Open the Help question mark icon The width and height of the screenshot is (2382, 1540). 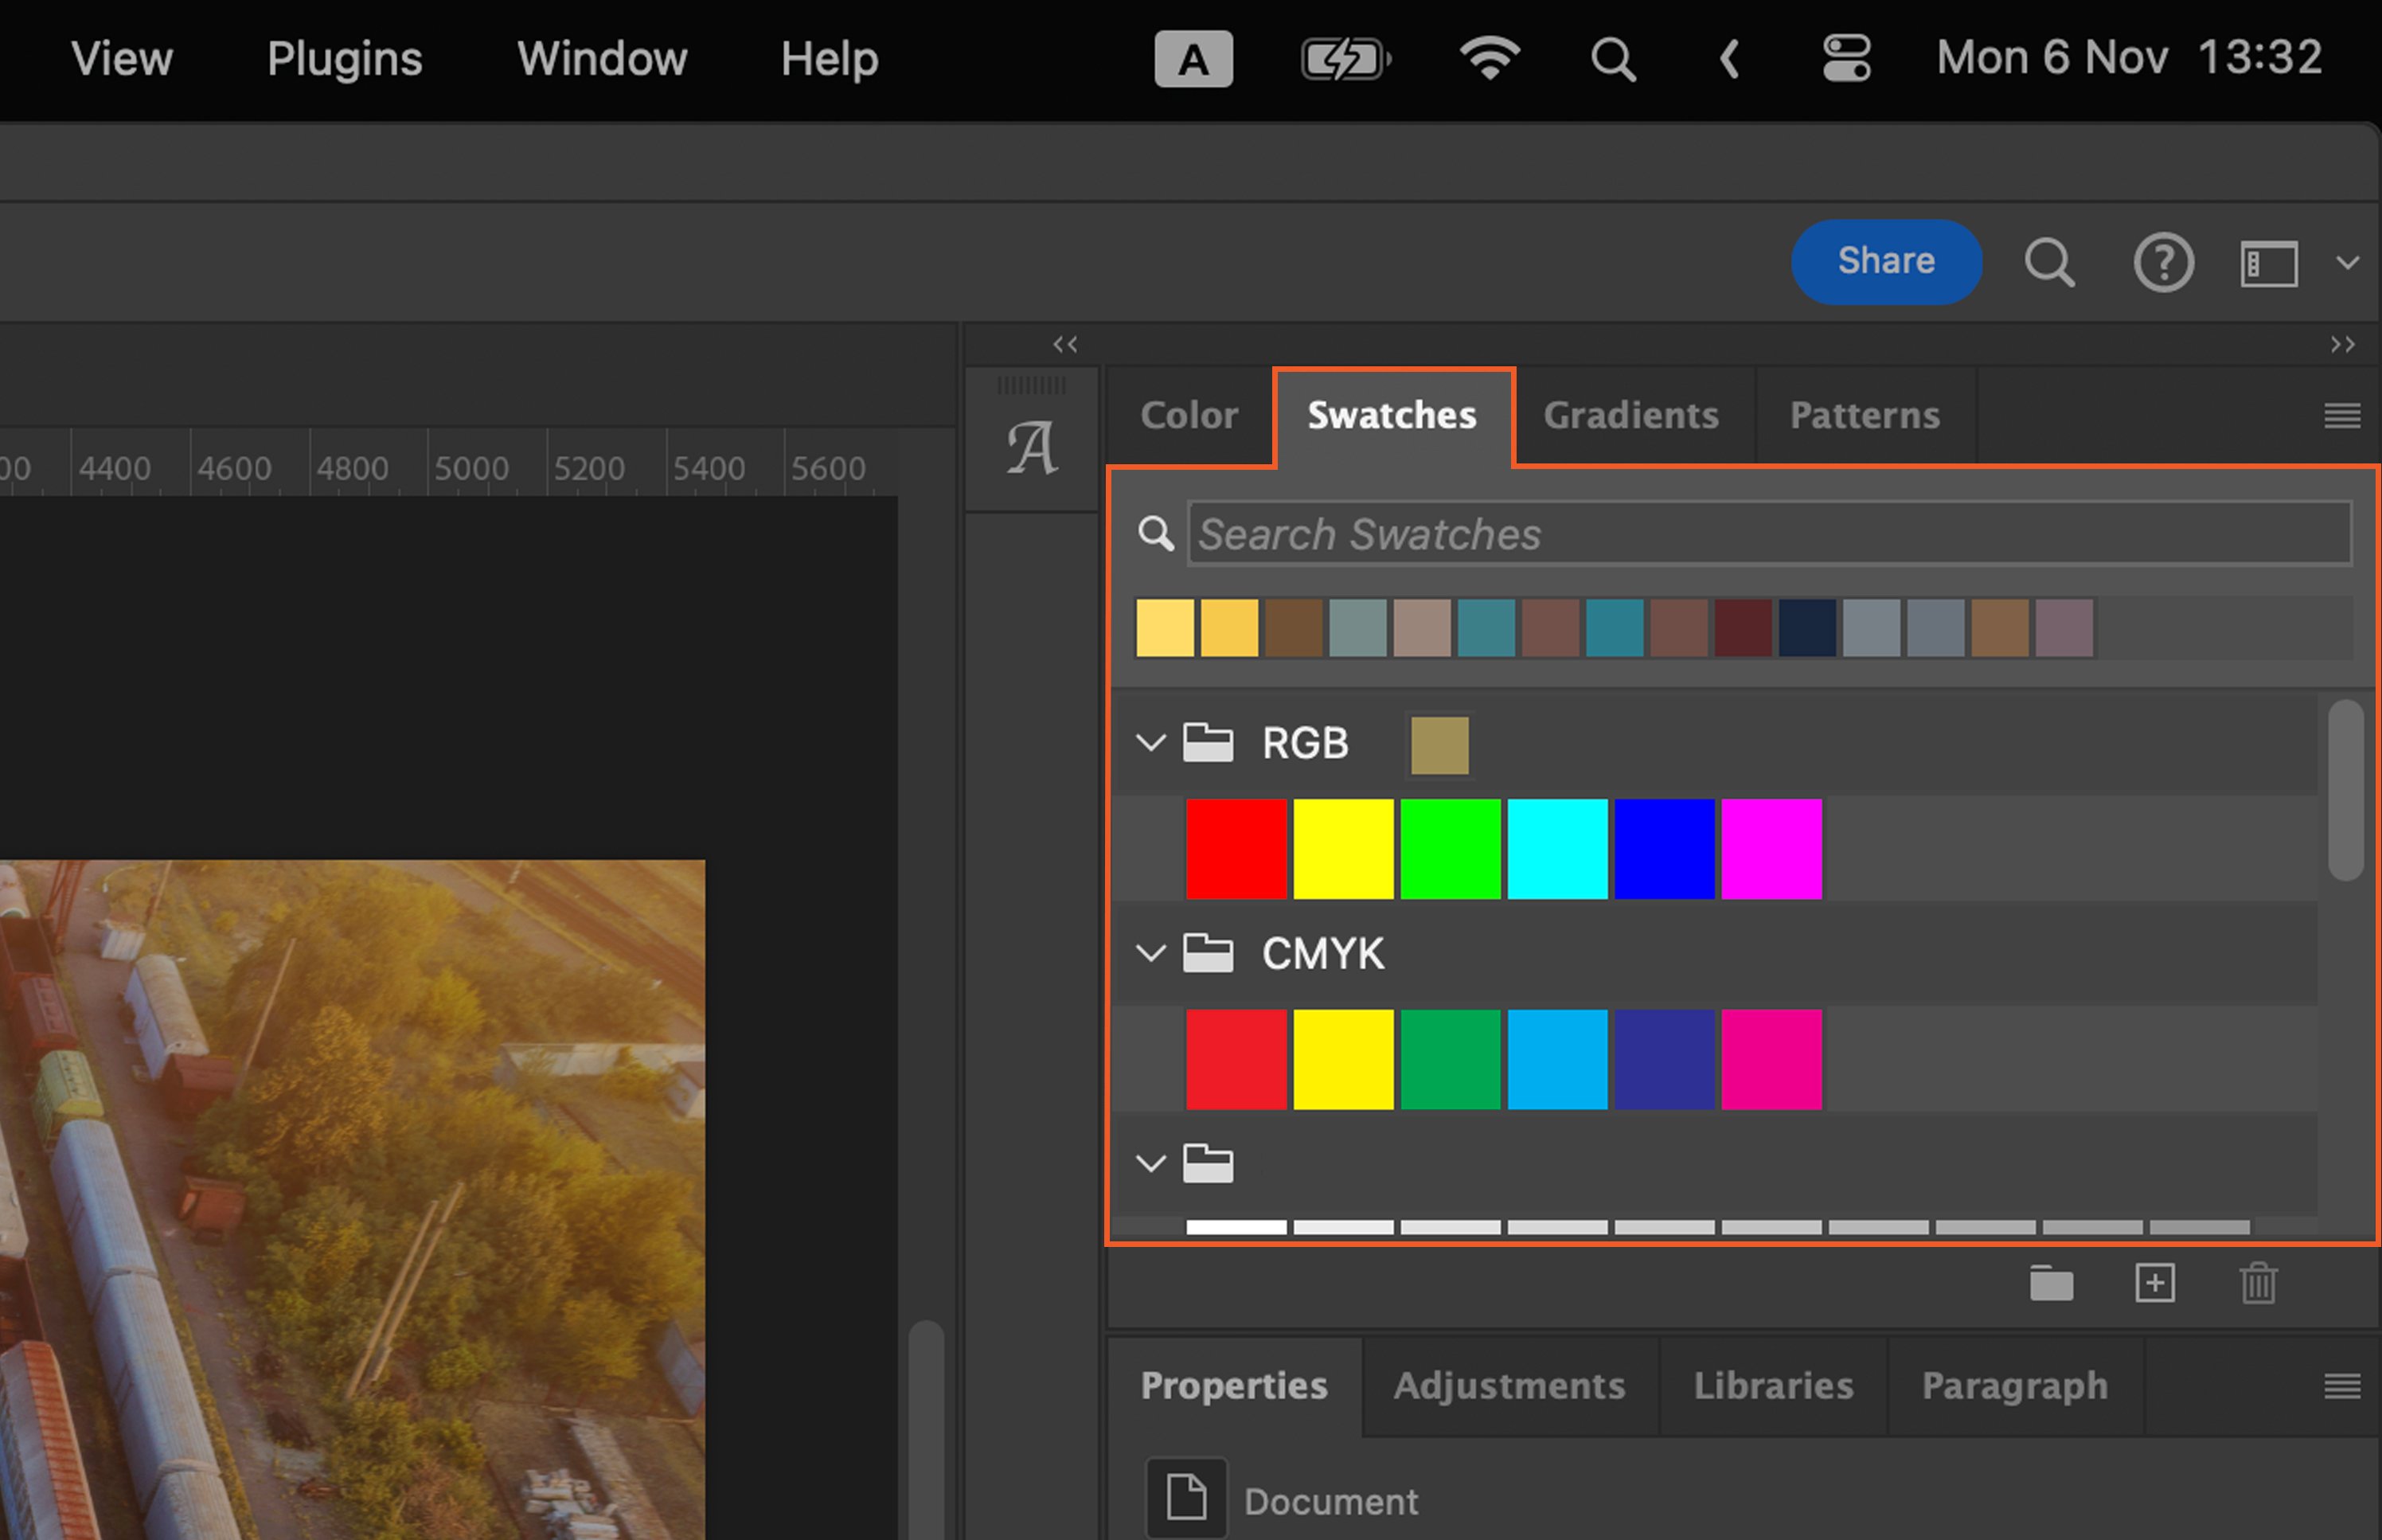point(2163,263)
